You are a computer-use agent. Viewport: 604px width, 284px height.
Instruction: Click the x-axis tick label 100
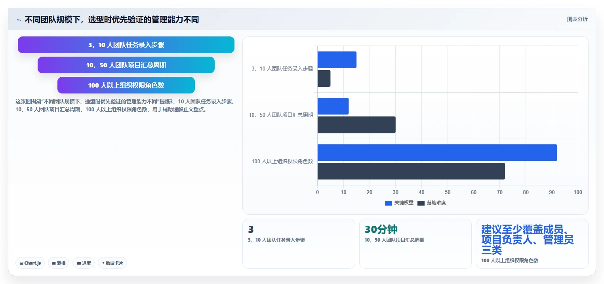pos(578,192)
